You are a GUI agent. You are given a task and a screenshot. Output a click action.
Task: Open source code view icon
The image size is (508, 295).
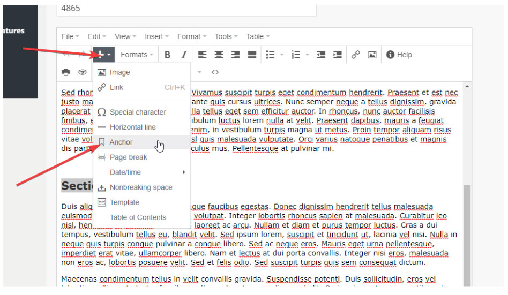coord(215,72)
